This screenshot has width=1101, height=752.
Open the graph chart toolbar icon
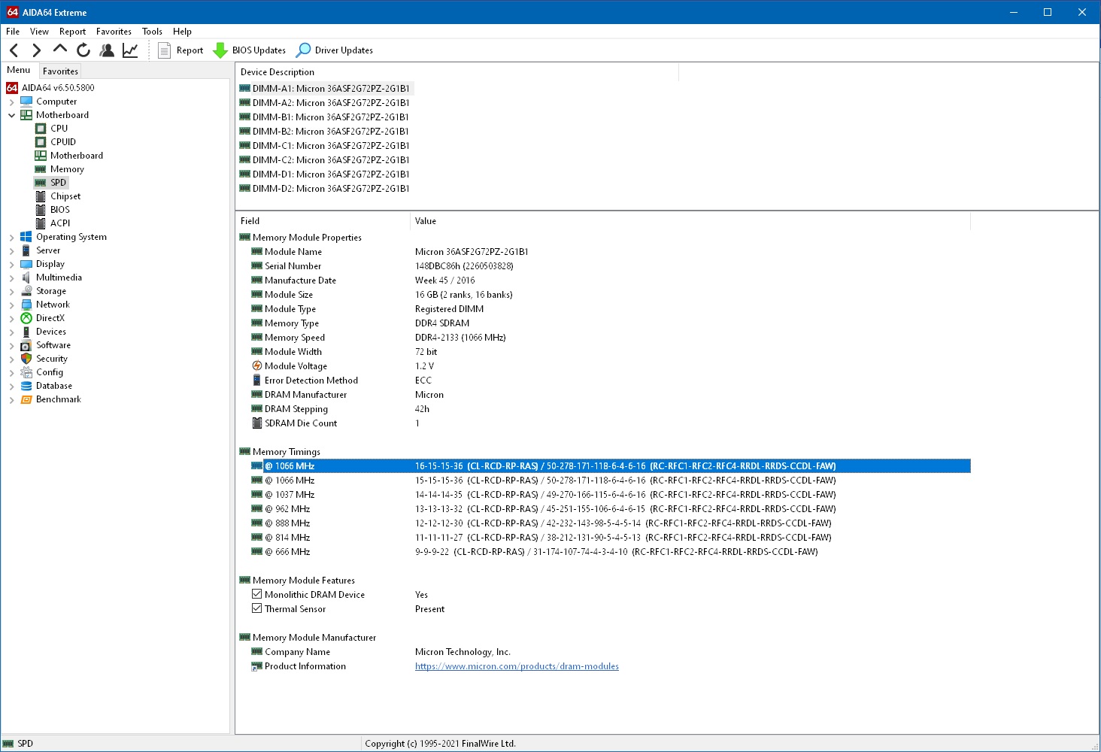coord(130,50)
